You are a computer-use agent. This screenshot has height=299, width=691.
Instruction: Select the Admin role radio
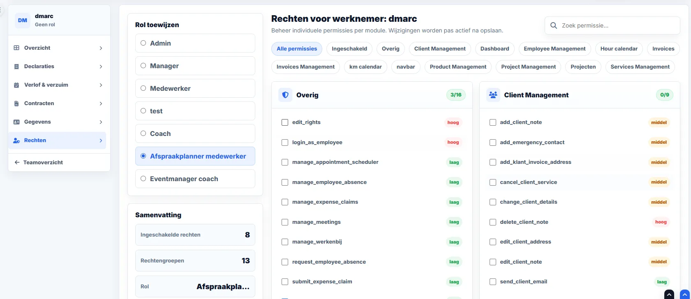pos(143,43)
